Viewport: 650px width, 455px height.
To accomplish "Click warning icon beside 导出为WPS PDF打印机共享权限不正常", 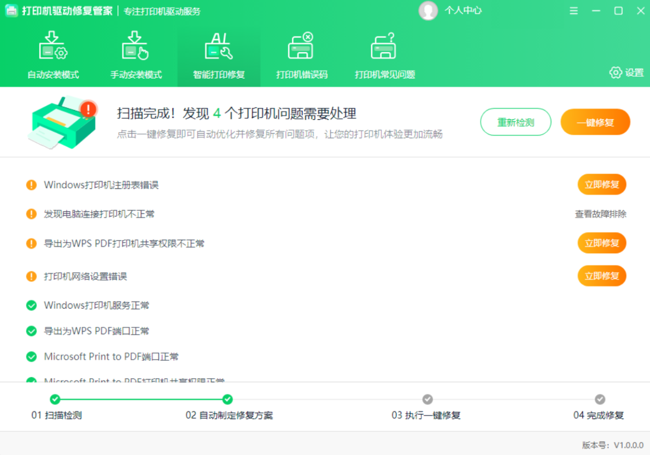I will pos(31,244).
